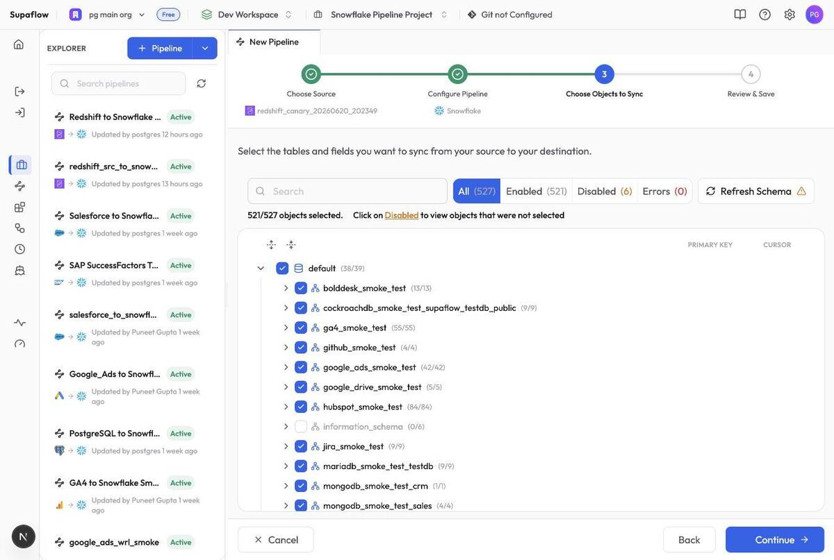Uncheck the cockroachdb_smoke_test_supaflow_testdb_public checkbox
Viewport: 834px width, 560px height.
pyautogui.click(x=301, y=308)
